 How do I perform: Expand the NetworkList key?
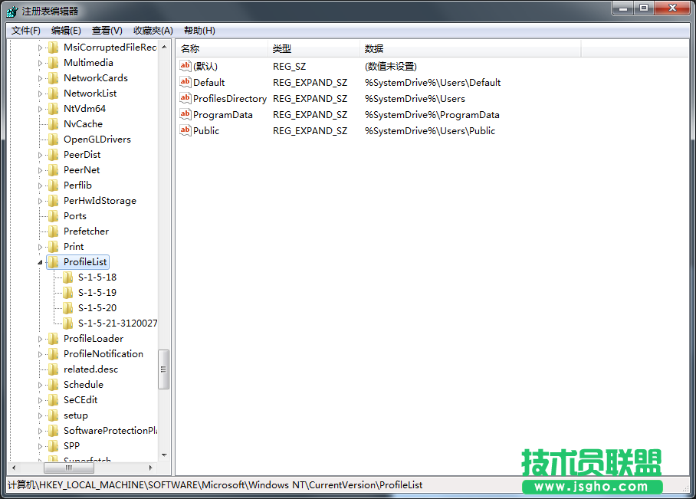point(40,93)
